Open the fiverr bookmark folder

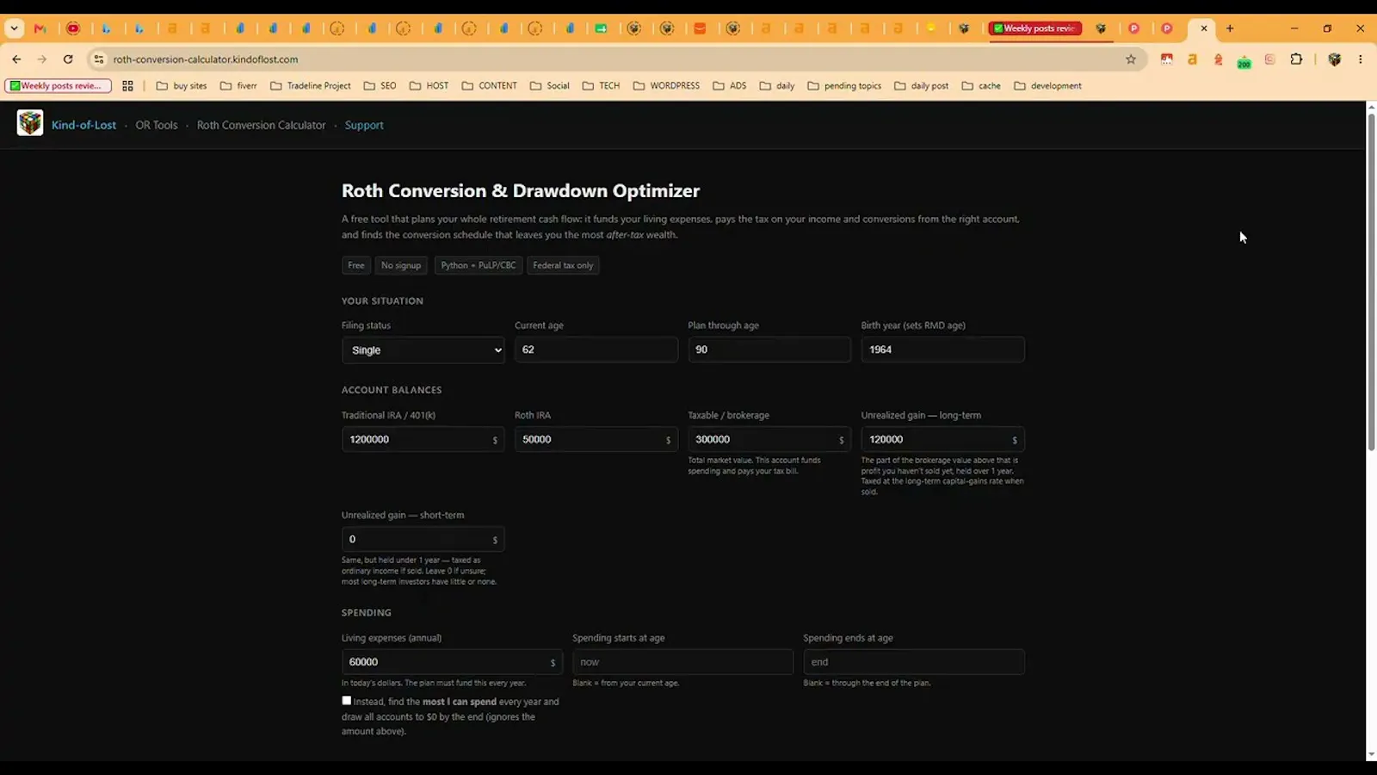click(x=238, y=86)
